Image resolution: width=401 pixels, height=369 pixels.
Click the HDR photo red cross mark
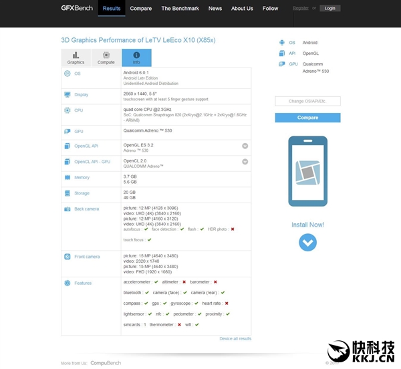(233, 229)
